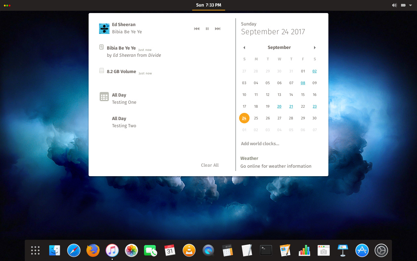This screenshot has height=261, width=417.
Task: Open the Bibia Be Ye Ye notification
Action: pos(162,52)
